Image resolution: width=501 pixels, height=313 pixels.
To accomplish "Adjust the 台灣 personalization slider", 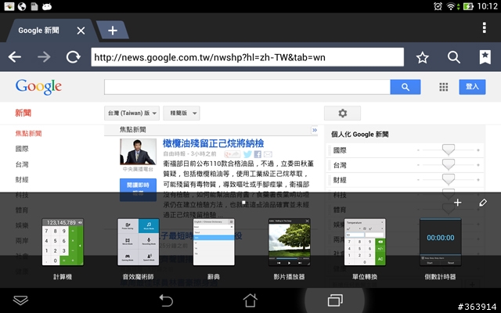I will pos(449,165).
